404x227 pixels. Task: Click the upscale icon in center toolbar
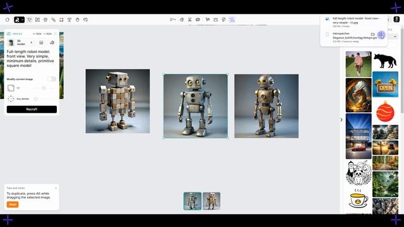pyautogui.click(x=215, y=20)
